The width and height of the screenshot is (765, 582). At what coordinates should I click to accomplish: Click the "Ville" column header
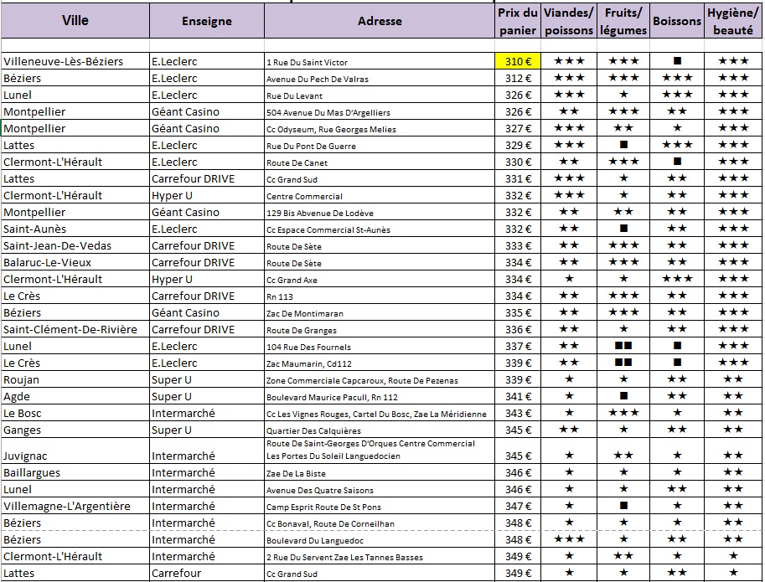point(75,20)
